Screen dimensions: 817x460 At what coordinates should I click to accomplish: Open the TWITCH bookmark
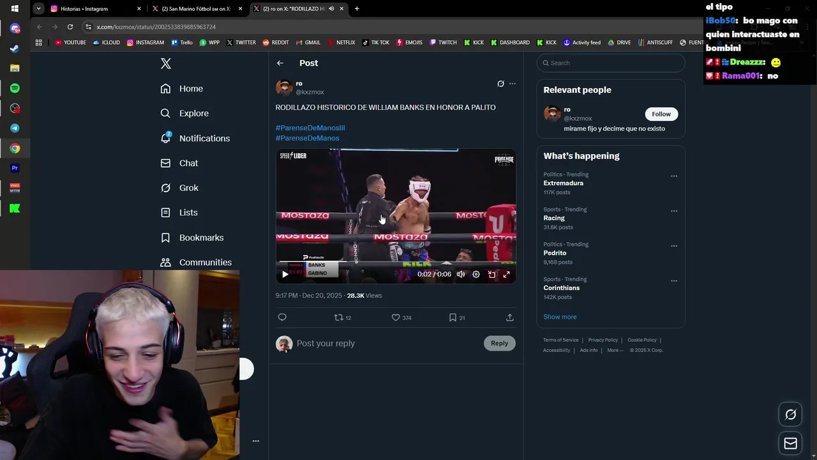point(443,43)
